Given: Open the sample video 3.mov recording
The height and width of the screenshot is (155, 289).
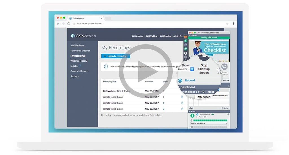Looking at the screenshot, I should click(x=113, y=97).
